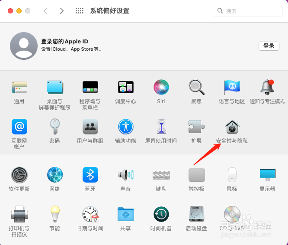Open 互联网帐户 preferences
The height and width of the screenshot is (245, 288).
(x=19, y=127)
